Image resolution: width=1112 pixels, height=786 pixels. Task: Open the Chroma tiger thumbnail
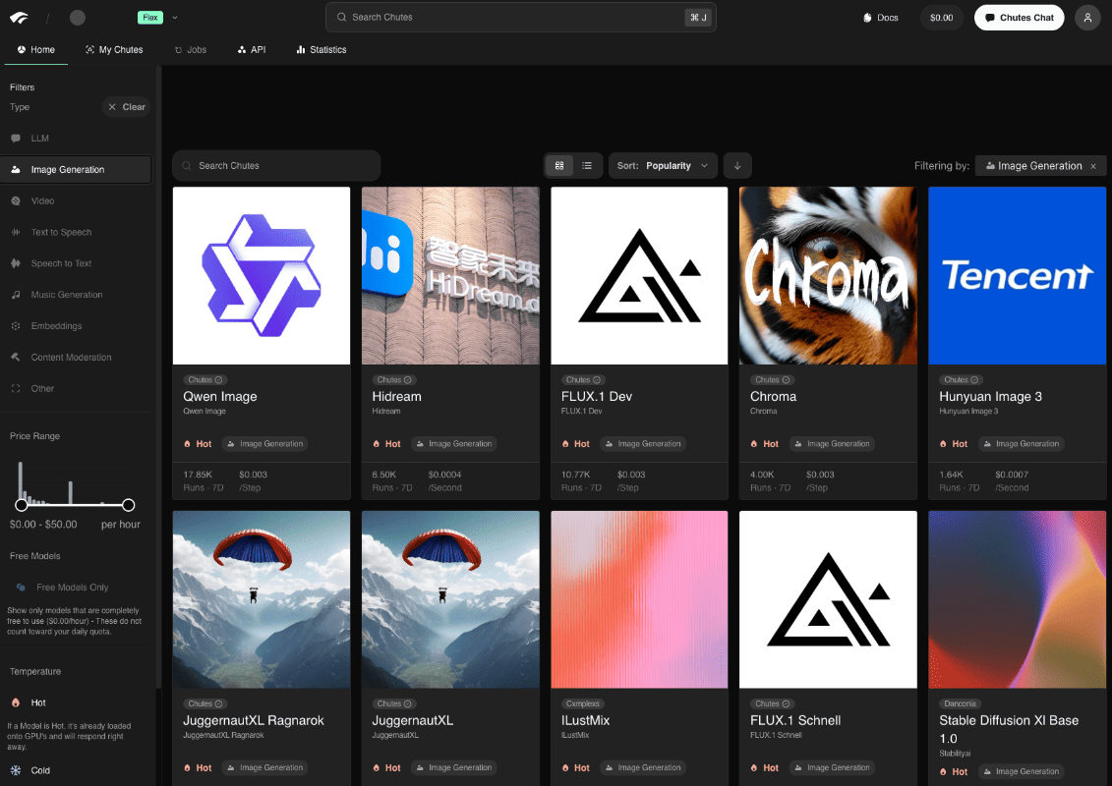828,276
